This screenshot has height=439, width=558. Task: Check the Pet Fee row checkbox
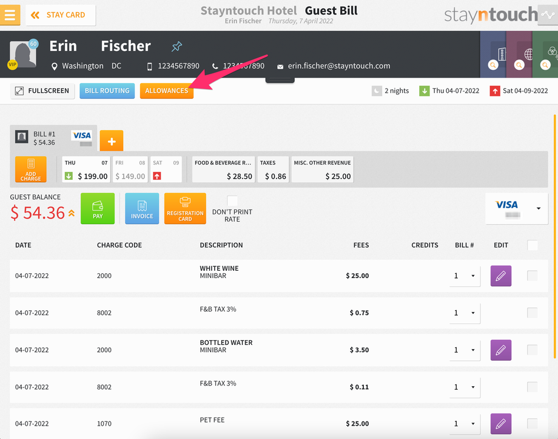(x=533, y=423)
